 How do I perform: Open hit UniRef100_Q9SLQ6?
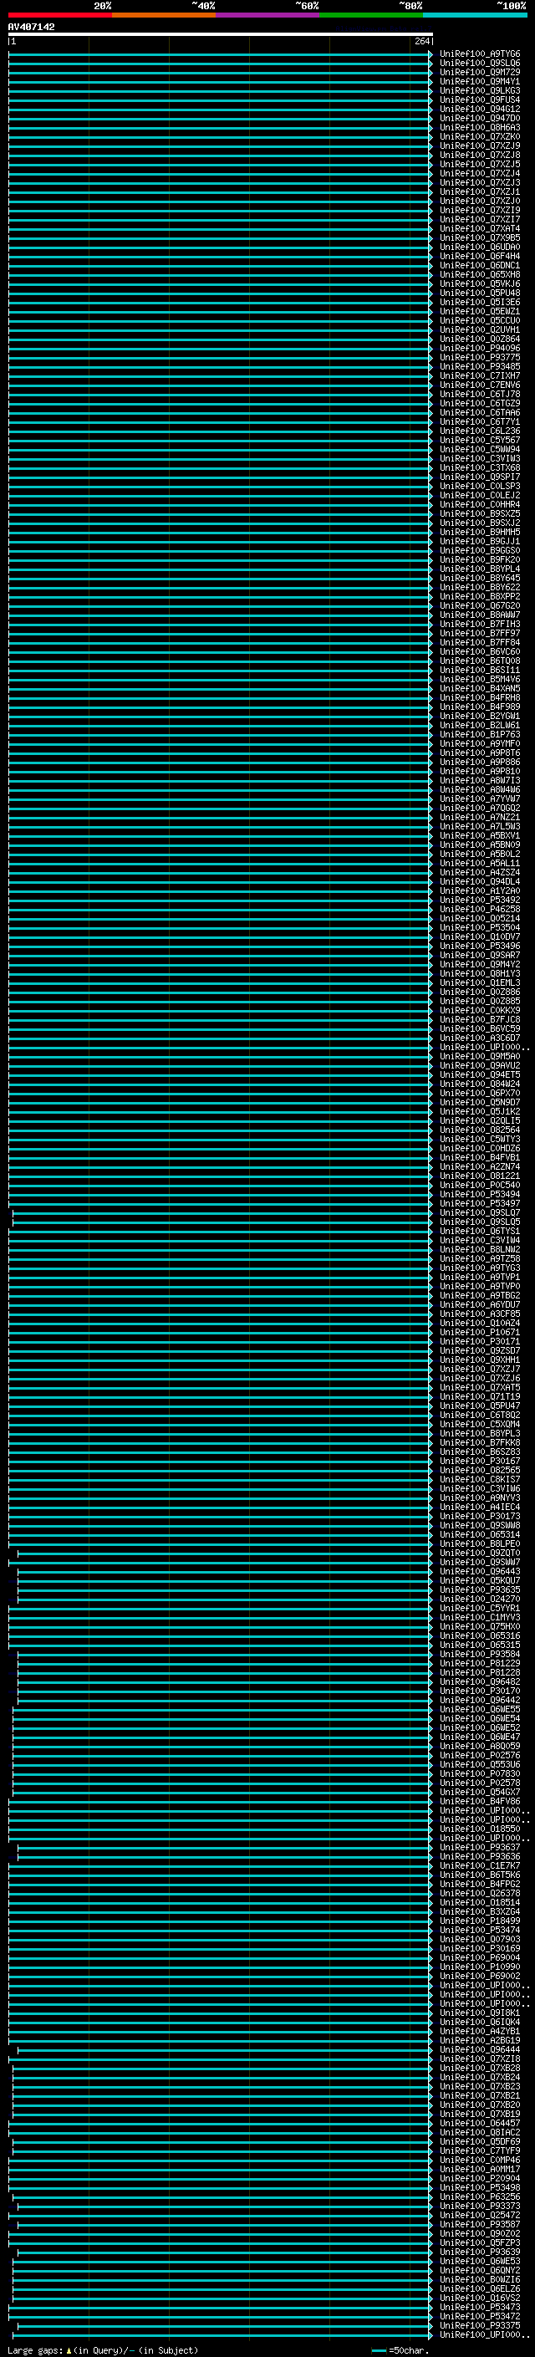[x=480, y=64]
